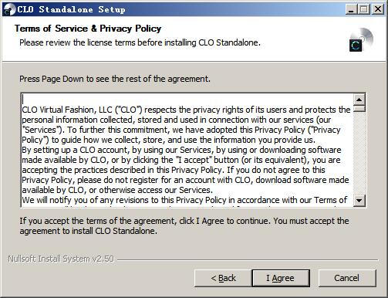
Task: Accept terms with I Agree button
Action: point(281,278)
